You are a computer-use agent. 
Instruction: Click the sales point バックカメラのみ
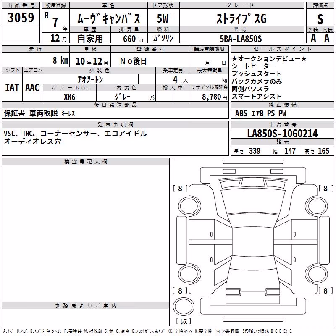[x=257, y=81]
